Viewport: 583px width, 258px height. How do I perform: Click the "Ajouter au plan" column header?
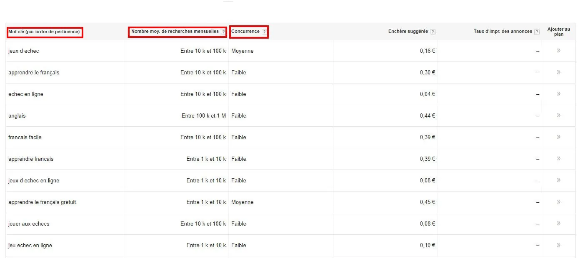pos(559,32)
